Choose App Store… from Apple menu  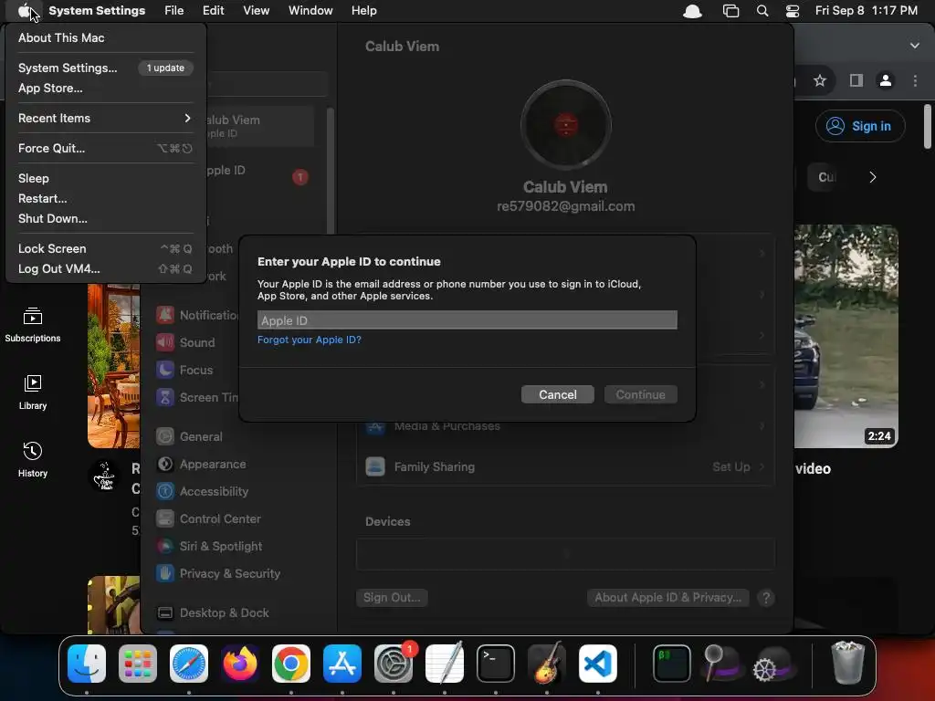click(x=104, y=88)
